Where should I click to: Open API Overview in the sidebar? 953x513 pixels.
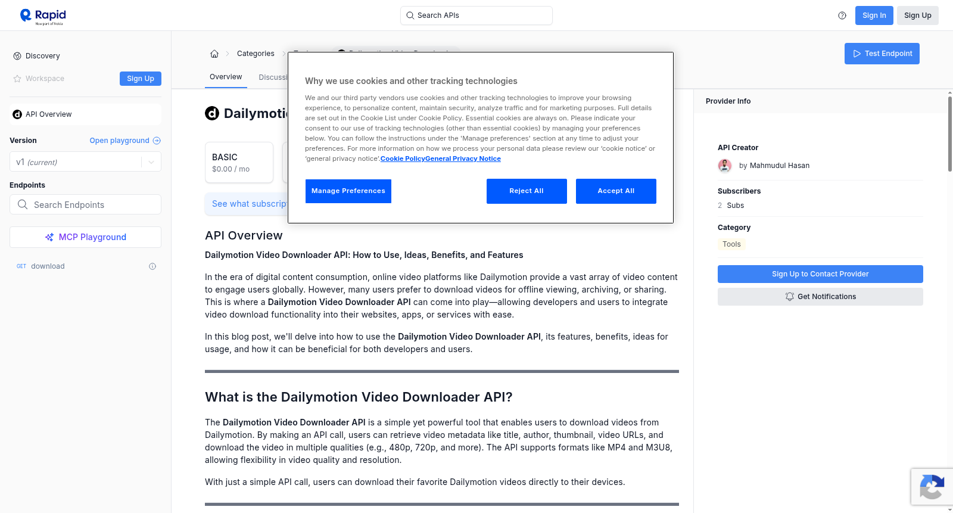coord(85,114)
